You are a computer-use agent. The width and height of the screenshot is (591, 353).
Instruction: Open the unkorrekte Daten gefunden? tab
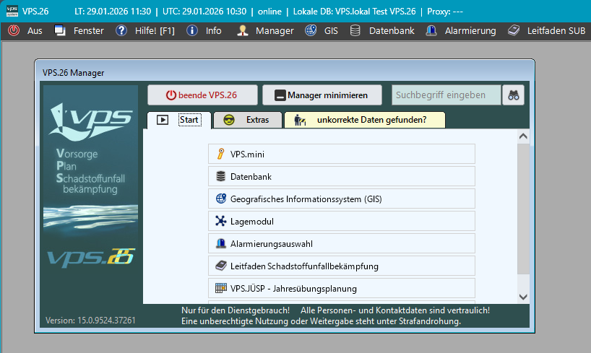(364, 120)
